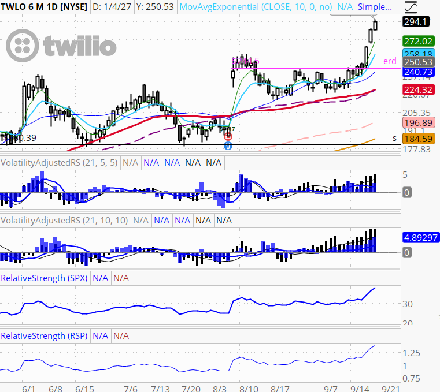Click the Y: 250.53 price readout
The height and width of the screenshot is (392, 440).
(155, 7)
